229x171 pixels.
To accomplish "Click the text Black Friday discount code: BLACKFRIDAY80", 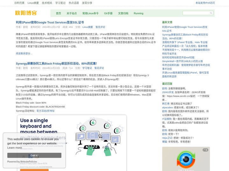I will (40, 107).
